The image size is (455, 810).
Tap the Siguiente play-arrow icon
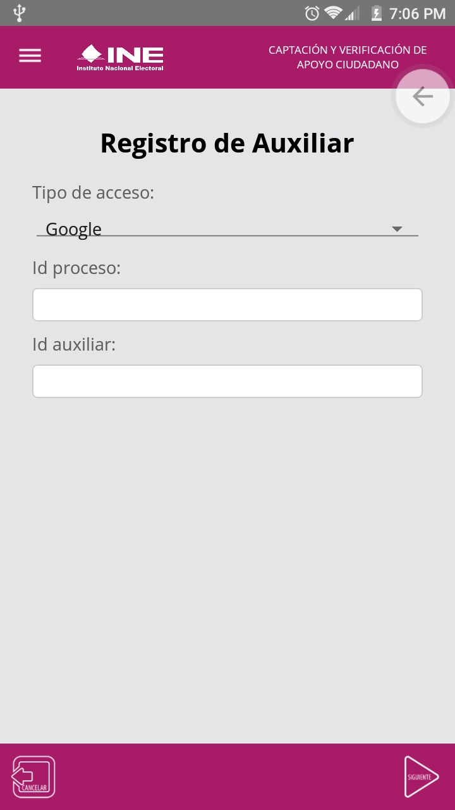click(422, 776)
